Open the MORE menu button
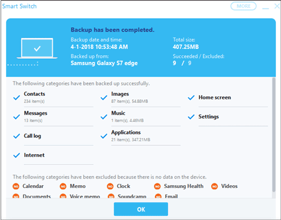The height and width of the screenshot is (220, 281). 243,6
